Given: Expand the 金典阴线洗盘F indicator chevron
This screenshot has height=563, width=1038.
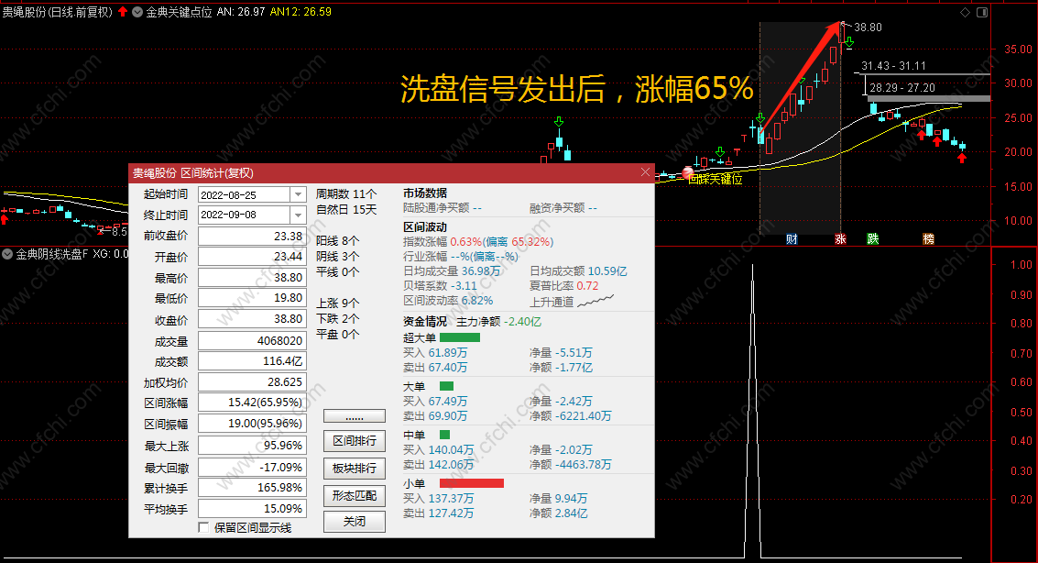Looking at the screenshot, I should [x=7, y=254].
